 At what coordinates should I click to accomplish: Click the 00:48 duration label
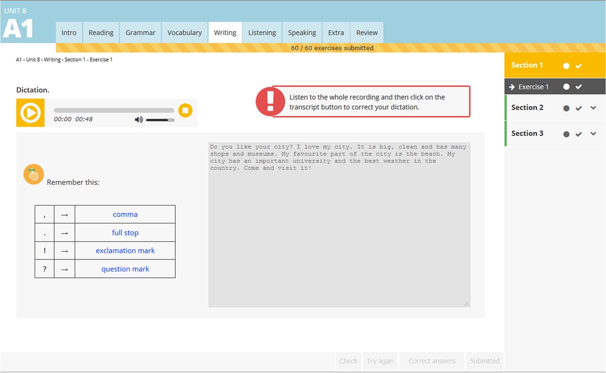pyautogui.click(x=84, y=119)
